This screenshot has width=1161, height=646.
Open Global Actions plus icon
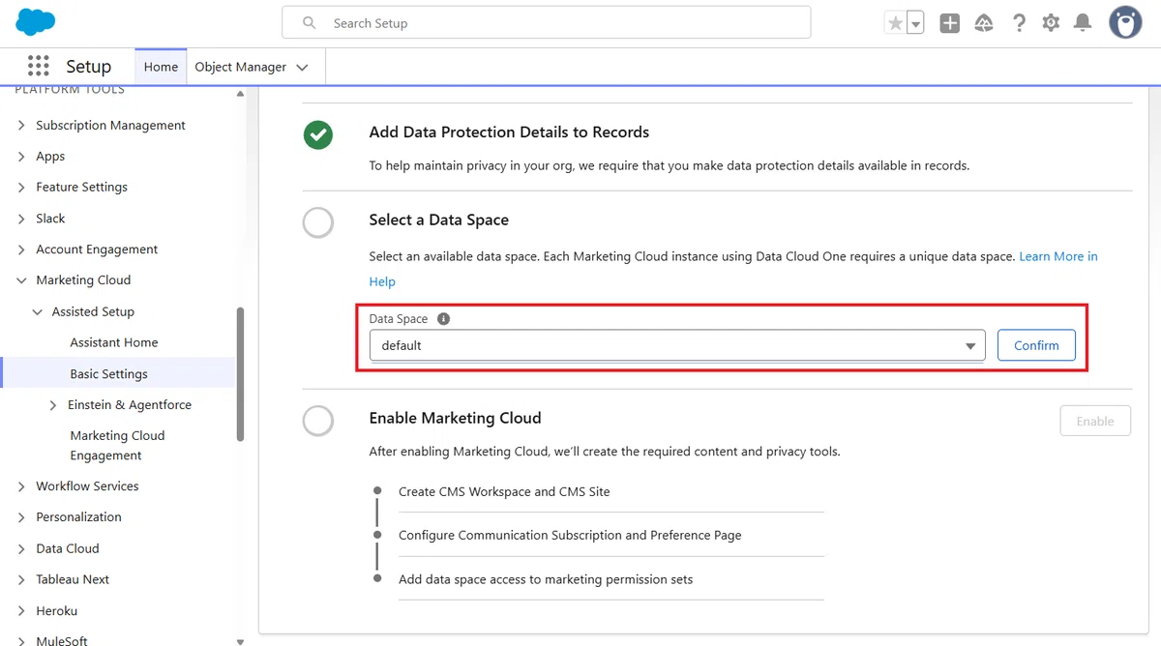click(950, 23)
